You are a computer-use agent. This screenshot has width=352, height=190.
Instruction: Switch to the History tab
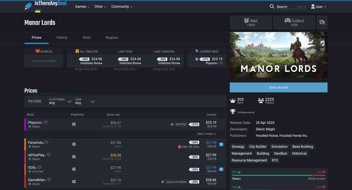[x=62, y=37]
